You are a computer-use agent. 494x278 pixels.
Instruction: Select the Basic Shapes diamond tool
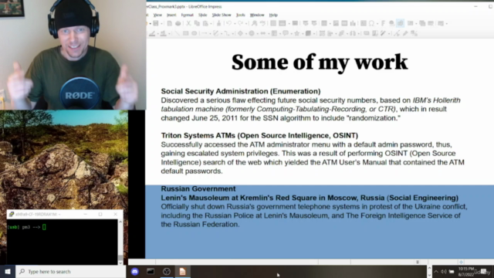point(240,33)
